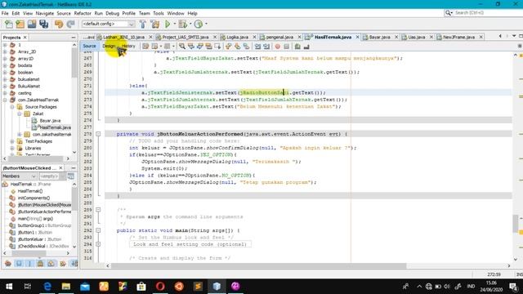Open the Navigate menu
523x294 pixels.
coord(45,13)
